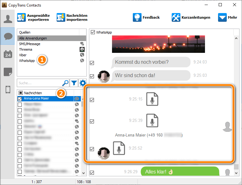The image size is (242, 185).
Task: Uncheck the 9:25:52 voice message checkbox
Action: (92, 149)
